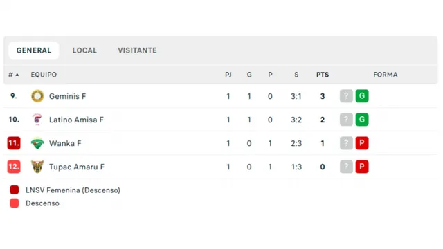
Task: Open Latino Amisa F green G form badge
Action: (x=362, y=120)
